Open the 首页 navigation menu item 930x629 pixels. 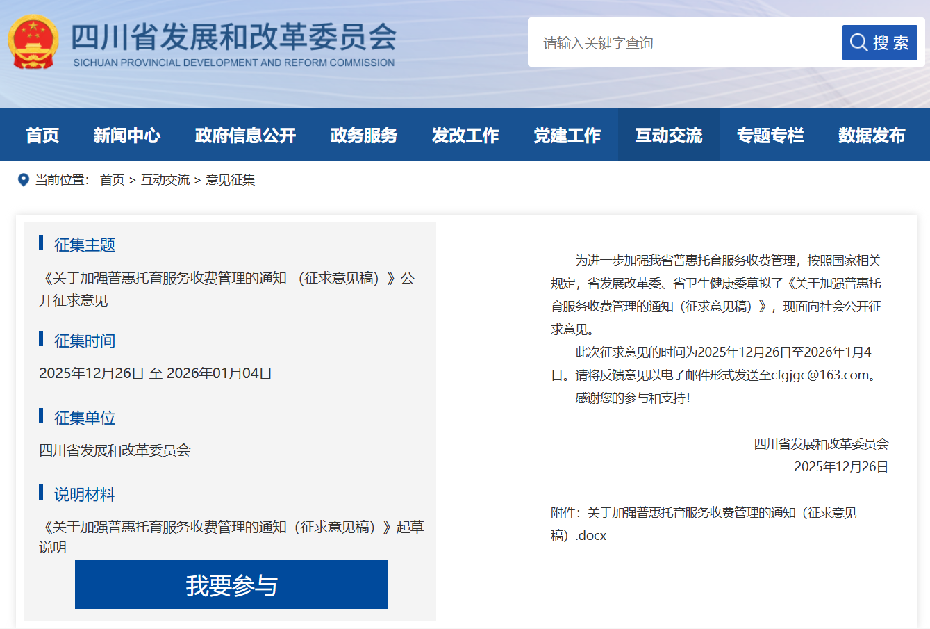pyautogui.click(x=42, y=136)
